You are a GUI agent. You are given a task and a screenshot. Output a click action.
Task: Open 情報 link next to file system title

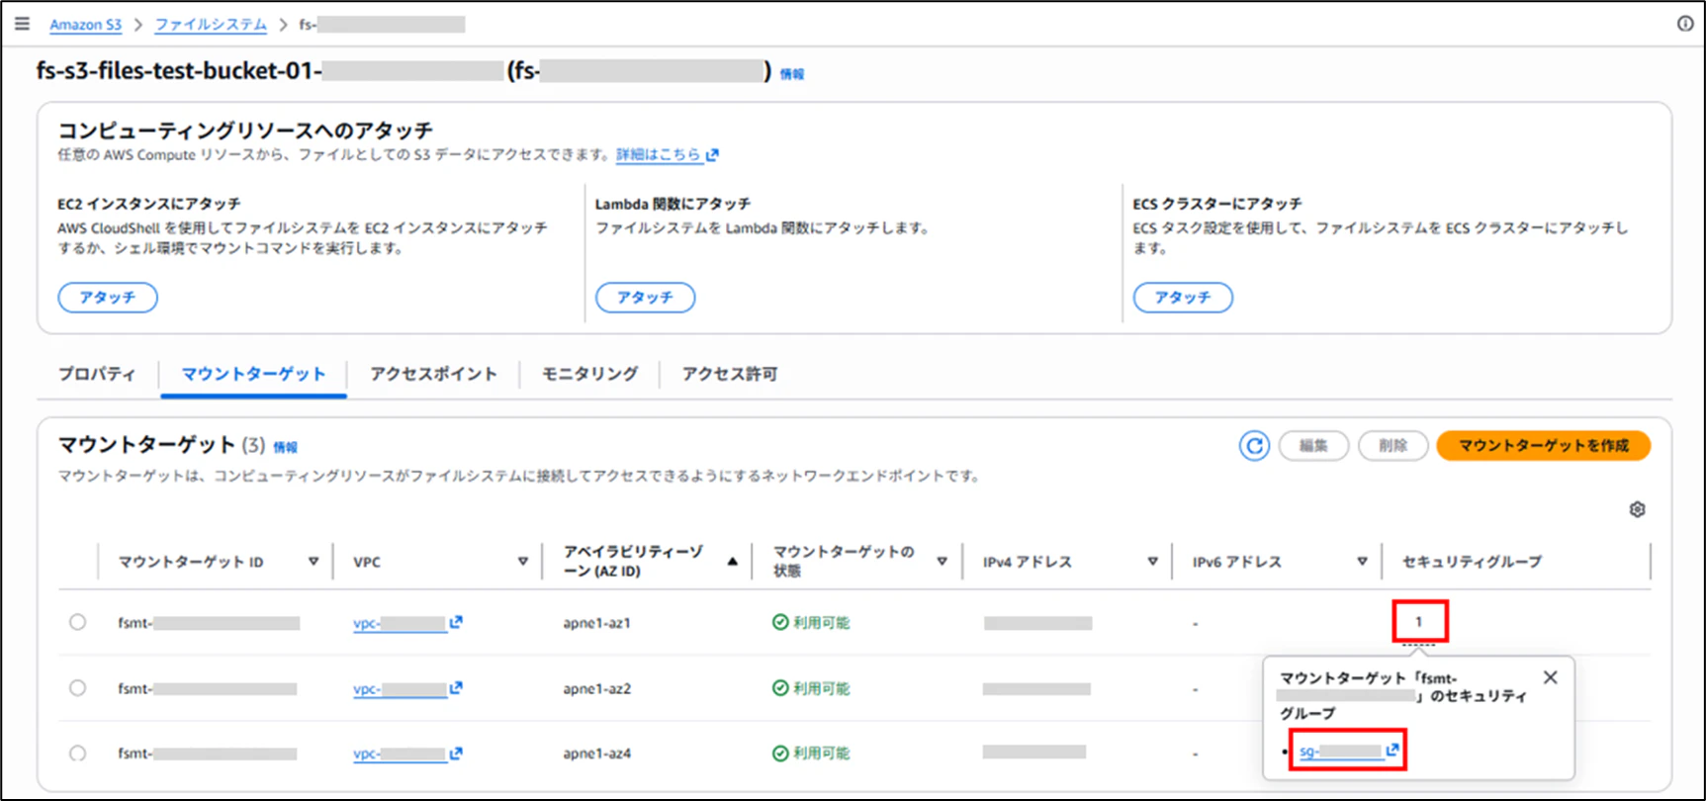pyautogui.click(x=792, y=74)
